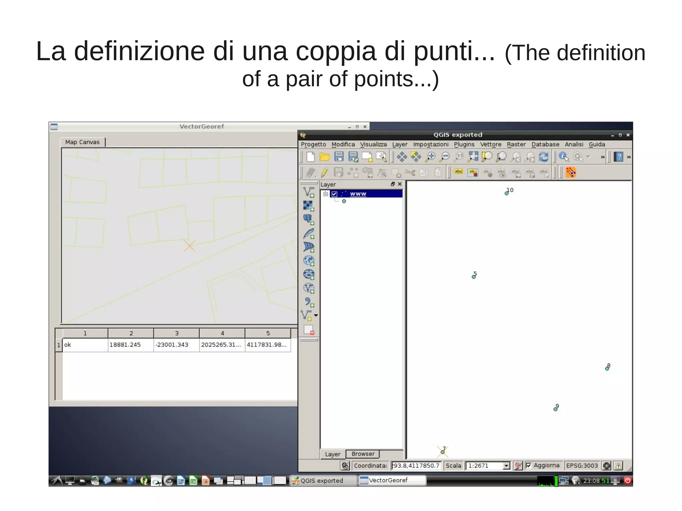Open the Plugins menu
This screenshot has height=511, width=682.
click(464, 144)
